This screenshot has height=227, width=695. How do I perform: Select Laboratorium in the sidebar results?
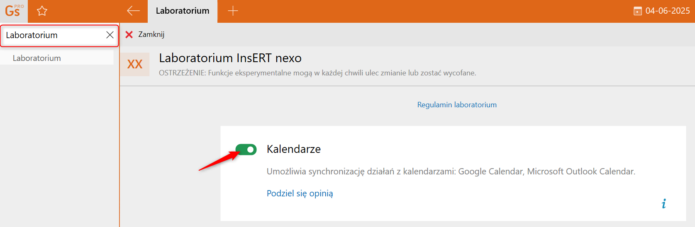point(37,58)
